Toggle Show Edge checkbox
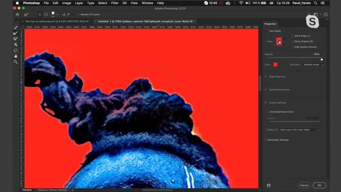341x192 pixels. [293, 36]
